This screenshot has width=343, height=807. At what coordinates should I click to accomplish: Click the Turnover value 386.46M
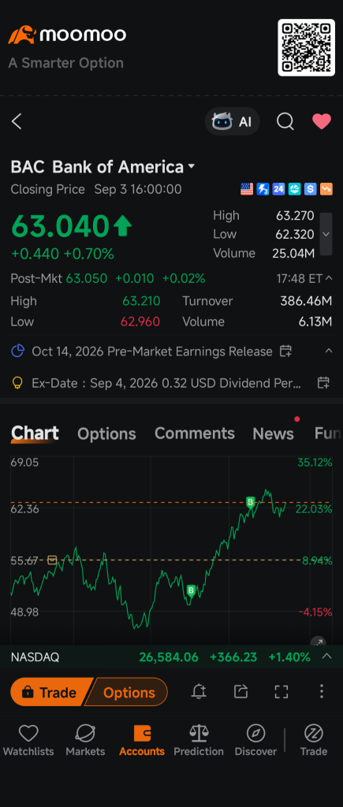pos(306,301)
